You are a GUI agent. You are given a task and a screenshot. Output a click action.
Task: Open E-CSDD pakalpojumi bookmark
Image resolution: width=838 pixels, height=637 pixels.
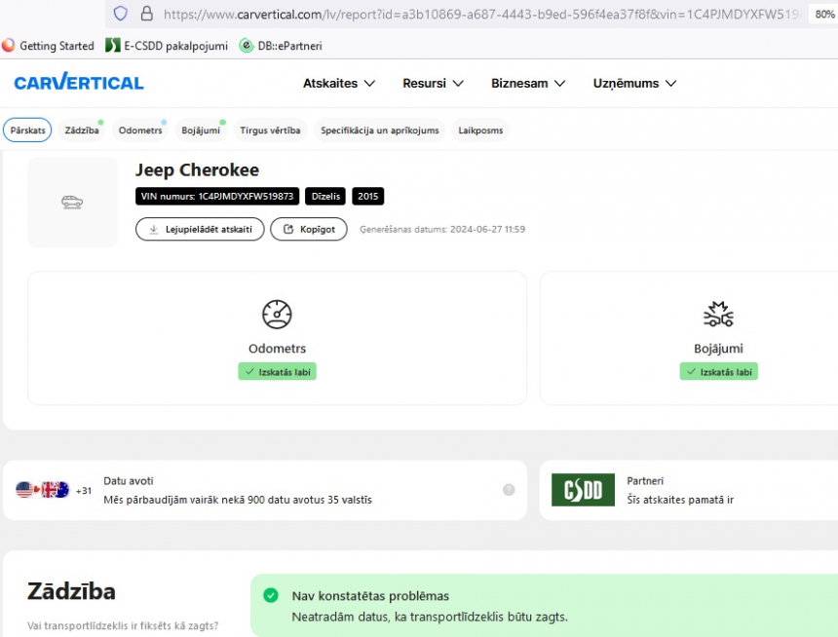click(167, 46)
